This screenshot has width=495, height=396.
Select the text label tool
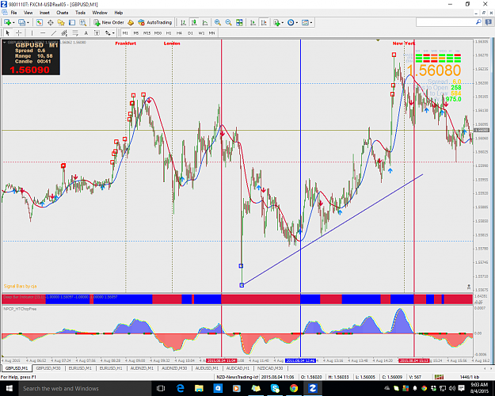(97, 32)
